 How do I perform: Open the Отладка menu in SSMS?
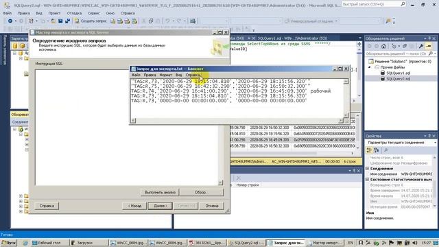pyautogui.click(x=74, y=13)
